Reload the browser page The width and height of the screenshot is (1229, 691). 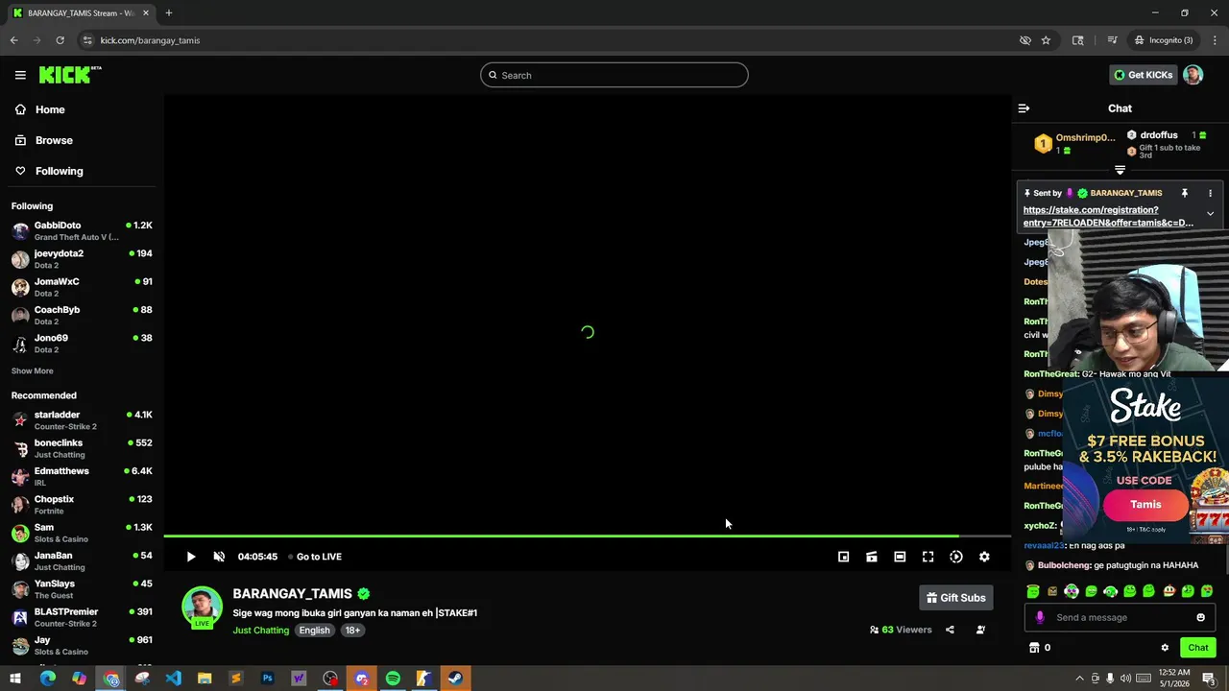60,40
